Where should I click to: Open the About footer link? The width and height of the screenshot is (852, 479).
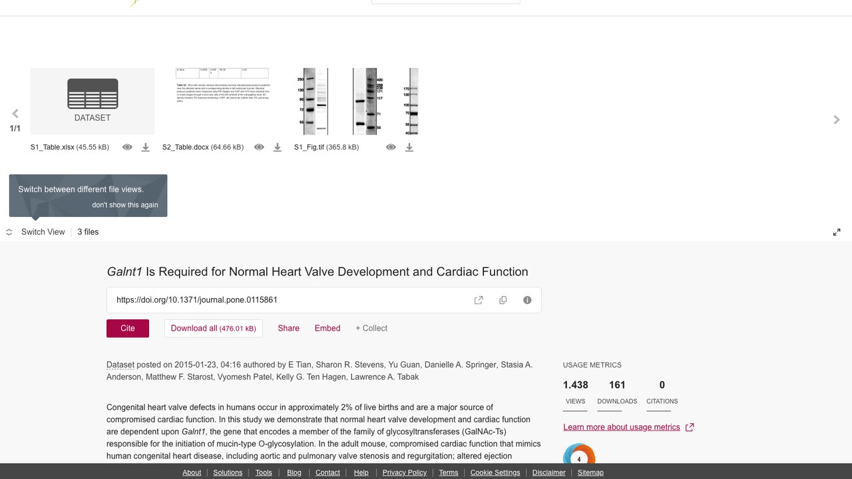192,472
